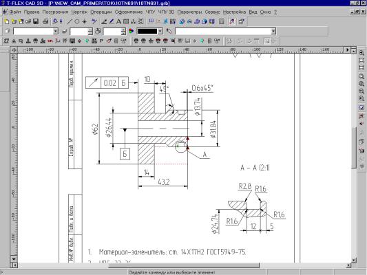Open the Правка menu
Image resolution: width=367 pixels, height=275 pixels.
point(32,12)
